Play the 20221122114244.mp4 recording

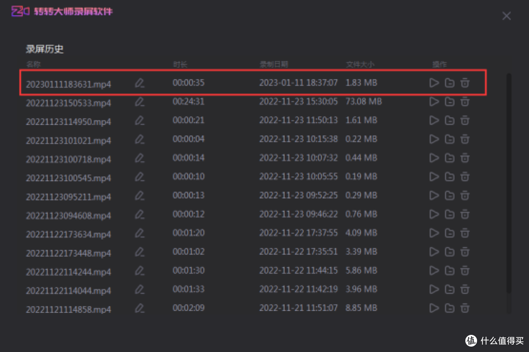coord(434,270)
